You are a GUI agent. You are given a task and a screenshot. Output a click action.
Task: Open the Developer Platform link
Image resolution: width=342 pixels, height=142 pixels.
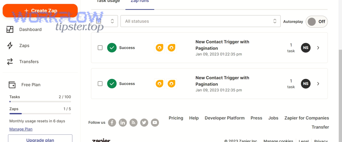225,118
